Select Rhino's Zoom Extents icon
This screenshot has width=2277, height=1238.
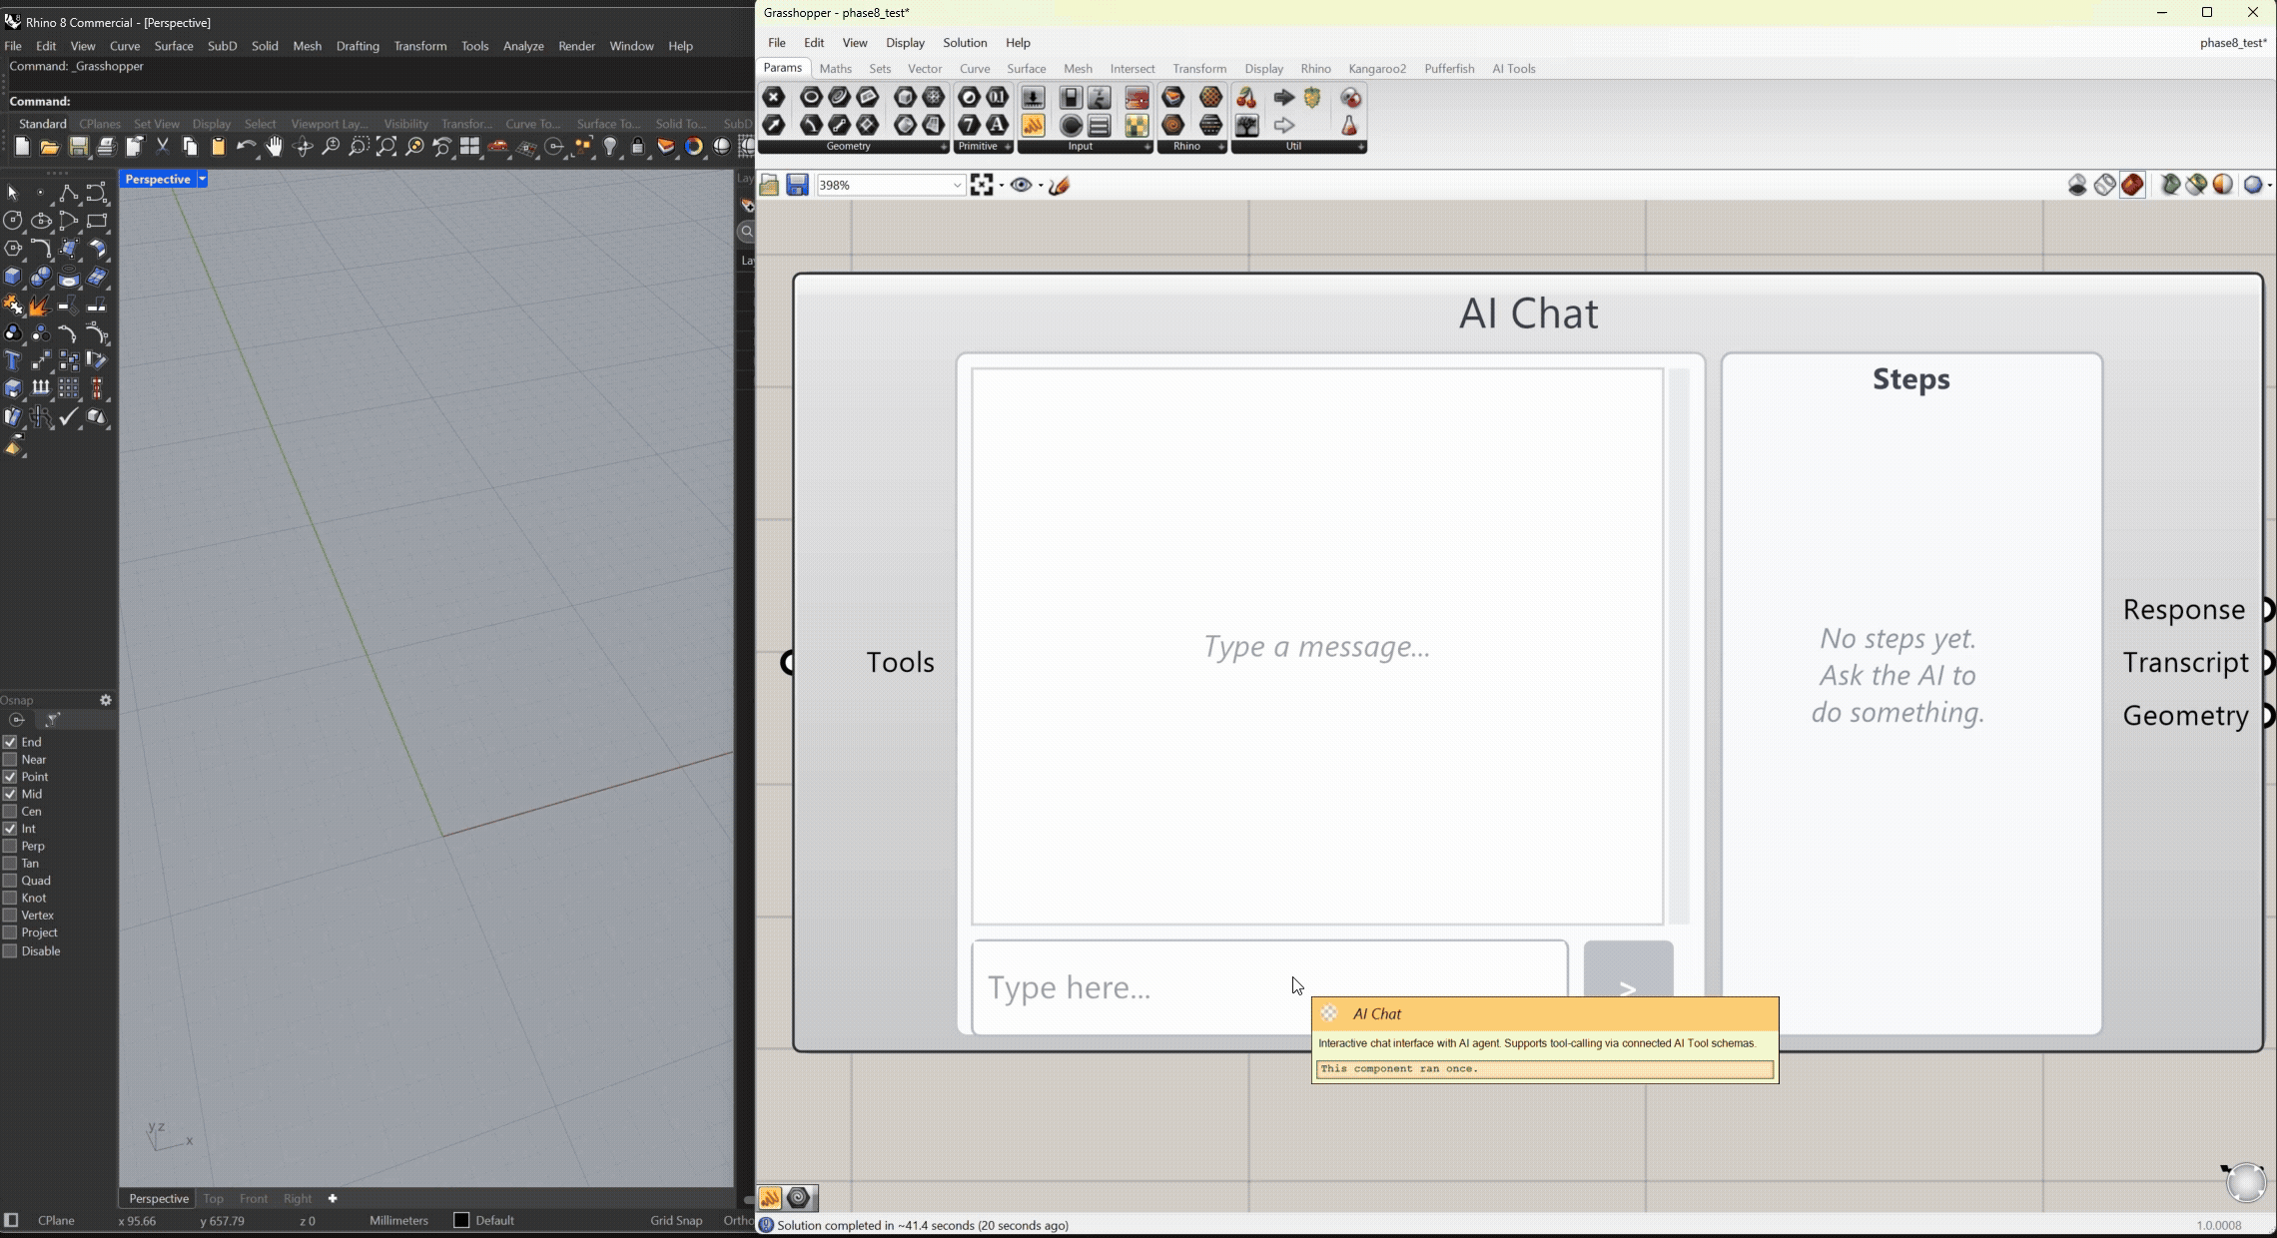[x=385, y=148]
